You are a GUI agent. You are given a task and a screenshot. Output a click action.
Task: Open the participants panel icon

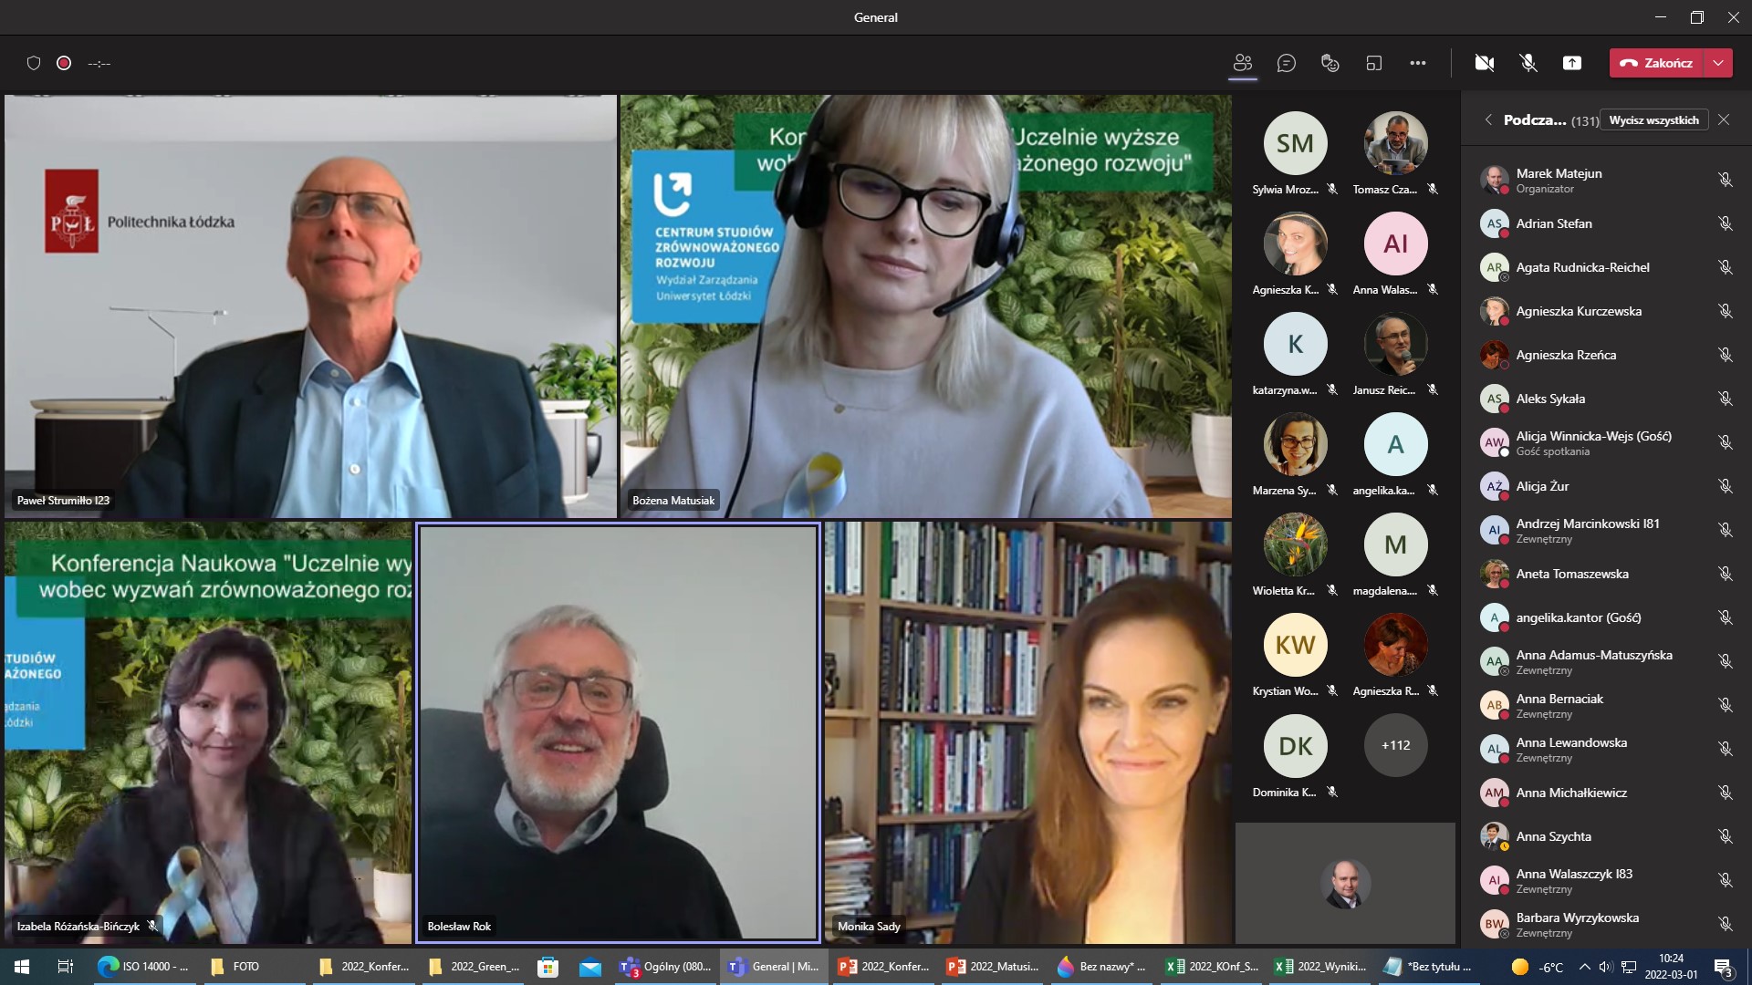pyautogui.click(x=1242, y=63)
